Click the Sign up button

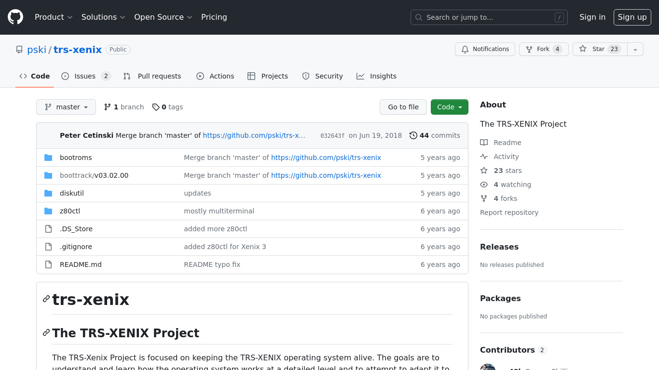[632, 17]
